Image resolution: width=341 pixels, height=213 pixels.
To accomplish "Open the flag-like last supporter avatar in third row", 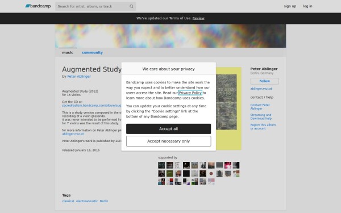I will click(211, 182).
